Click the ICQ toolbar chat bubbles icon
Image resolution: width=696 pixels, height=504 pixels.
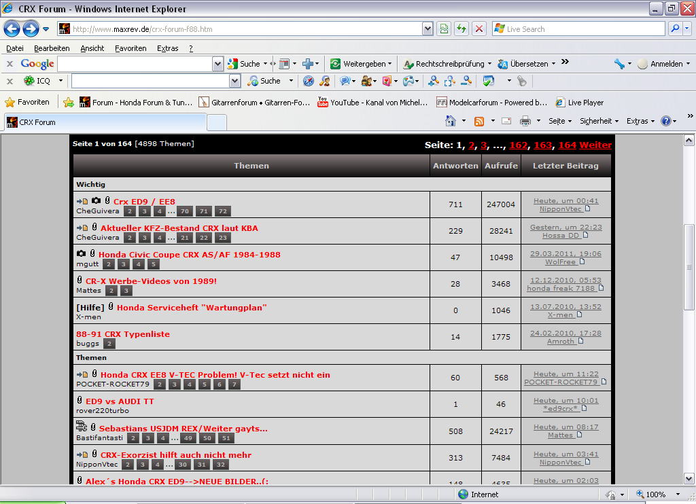click(x=345, y=81)
